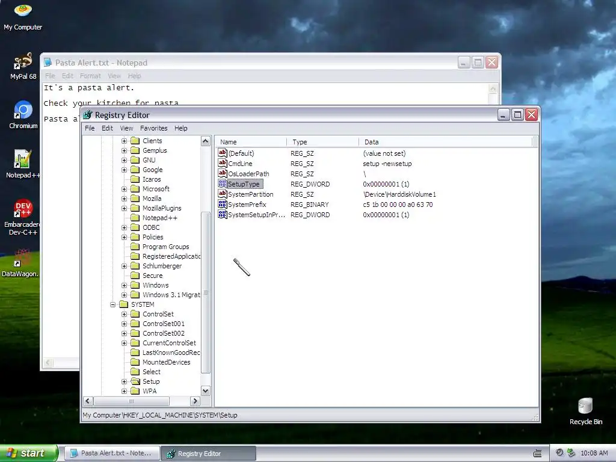
Task: Select the (Default) value icon
Action: [223, 153]
